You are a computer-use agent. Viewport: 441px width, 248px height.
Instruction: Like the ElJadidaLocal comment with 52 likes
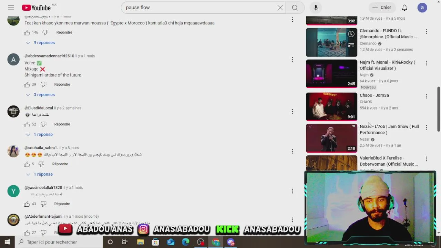coord(27,124)
